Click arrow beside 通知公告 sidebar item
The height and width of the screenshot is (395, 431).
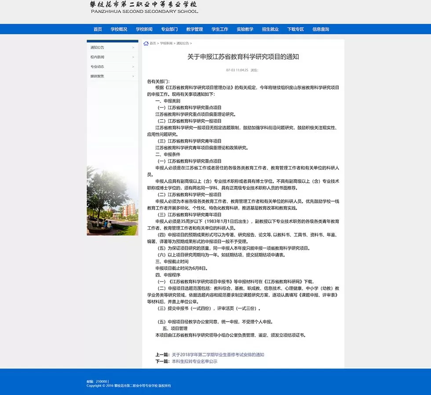coord(133,47)
